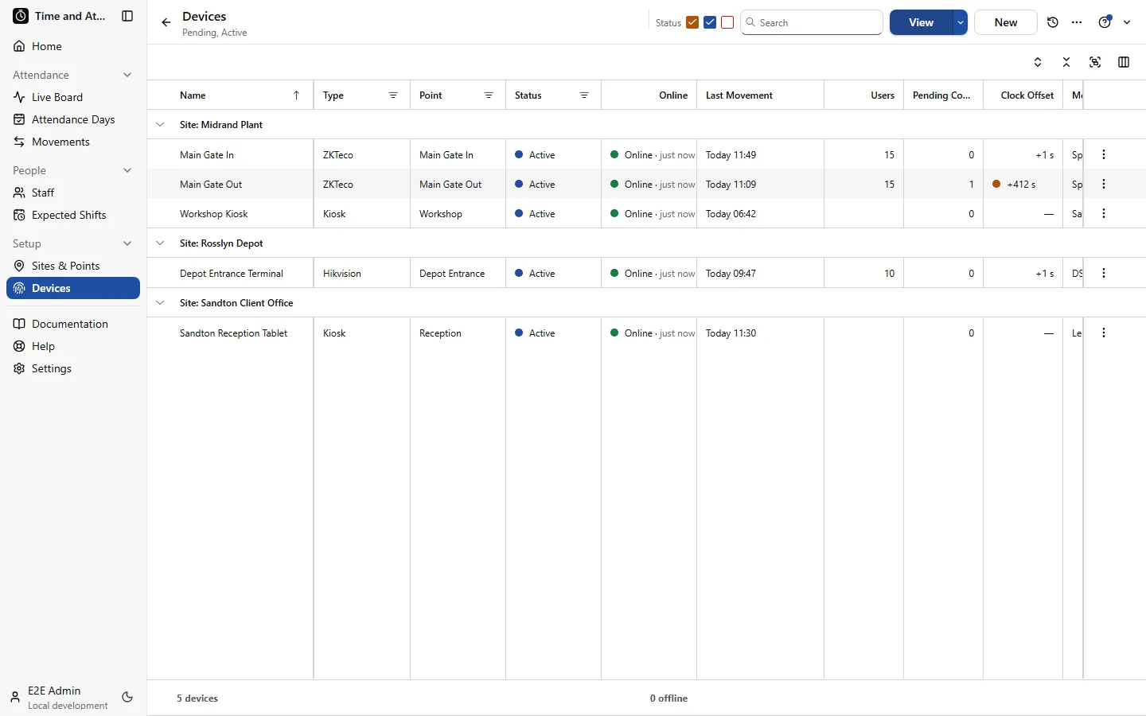Toggle the blue Active status checkbox
Viewport: 1146px width, 716px height.
pos(710,22)
